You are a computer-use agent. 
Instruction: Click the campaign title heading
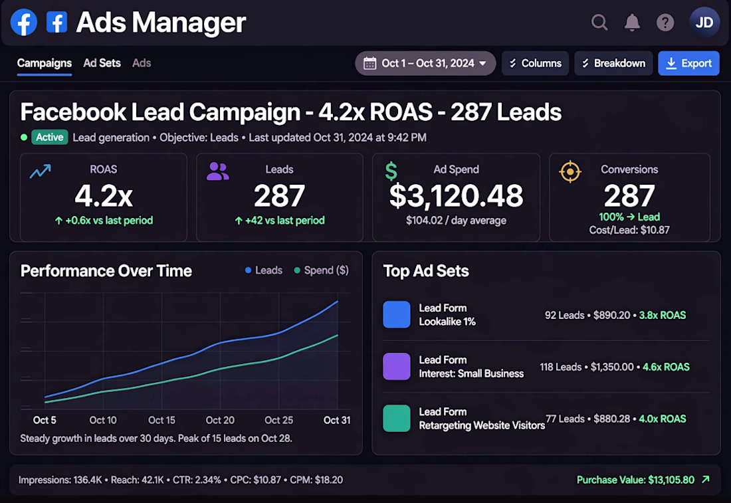(291, 112)
